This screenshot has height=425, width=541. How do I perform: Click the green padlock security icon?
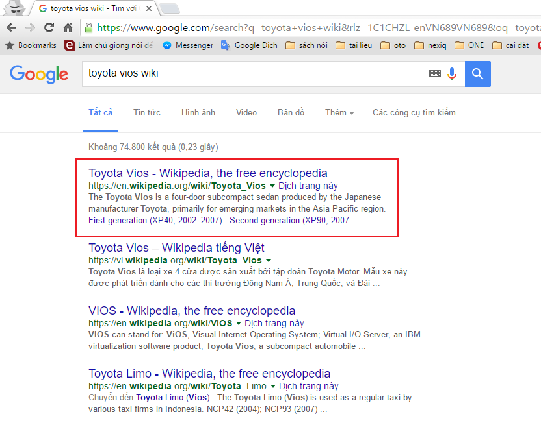tap(88, 27)
